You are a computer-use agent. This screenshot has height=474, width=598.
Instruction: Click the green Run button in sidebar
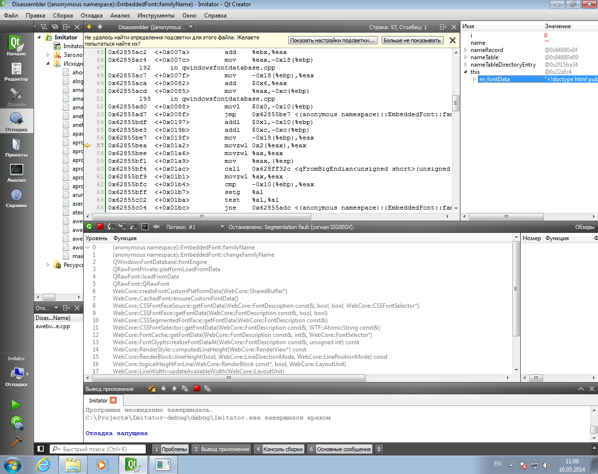pyautogui.click(x=17, y=405)
